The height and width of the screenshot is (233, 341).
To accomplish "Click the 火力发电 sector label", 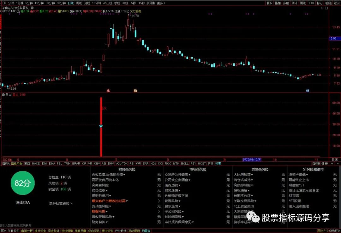I will coord(135,11).
